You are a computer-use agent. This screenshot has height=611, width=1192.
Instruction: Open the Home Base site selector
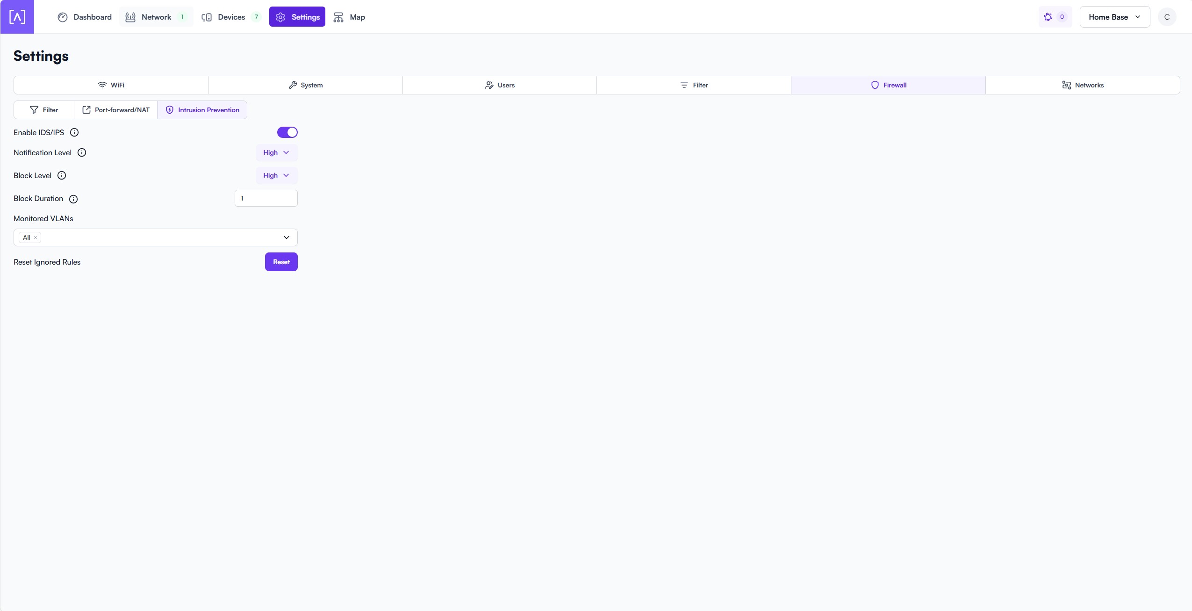[x=1114, y=17]
